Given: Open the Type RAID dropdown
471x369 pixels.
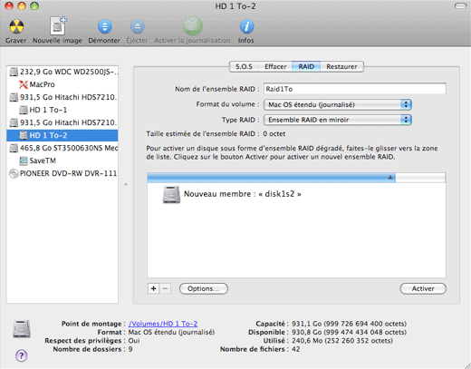Looking at the screenshot, I should click(338, 120).
